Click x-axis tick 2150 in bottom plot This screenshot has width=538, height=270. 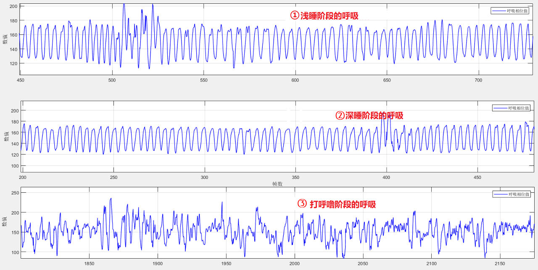click(500, 264)
